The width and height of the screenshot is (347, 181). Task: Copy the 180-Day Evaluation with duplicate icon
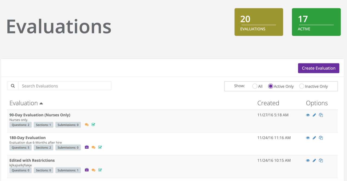click(x=321, y=138)
